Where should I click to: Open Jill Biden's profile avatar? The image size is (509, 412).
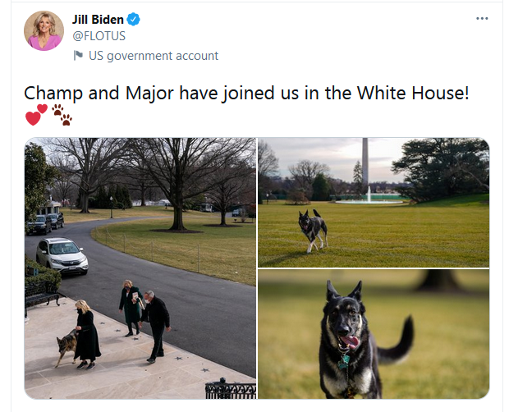tap(44, 31)
